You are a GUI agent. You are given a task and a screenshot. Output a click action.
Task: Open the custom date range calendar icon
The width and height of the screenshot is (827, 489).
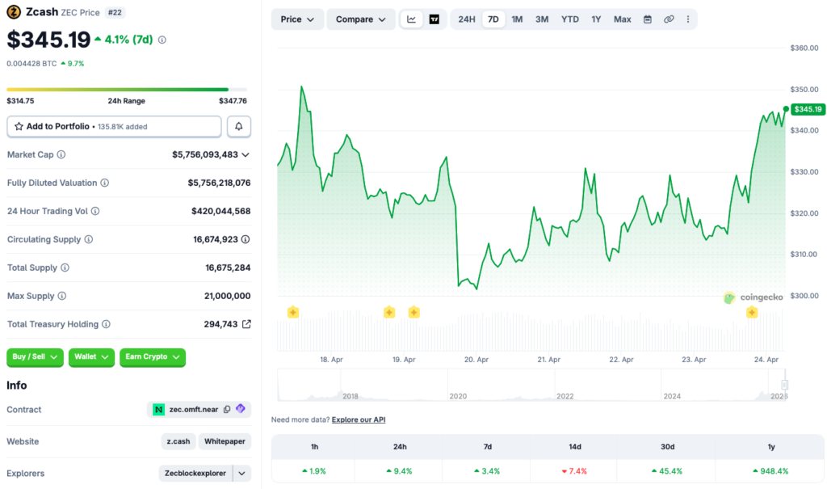(647, 19)
